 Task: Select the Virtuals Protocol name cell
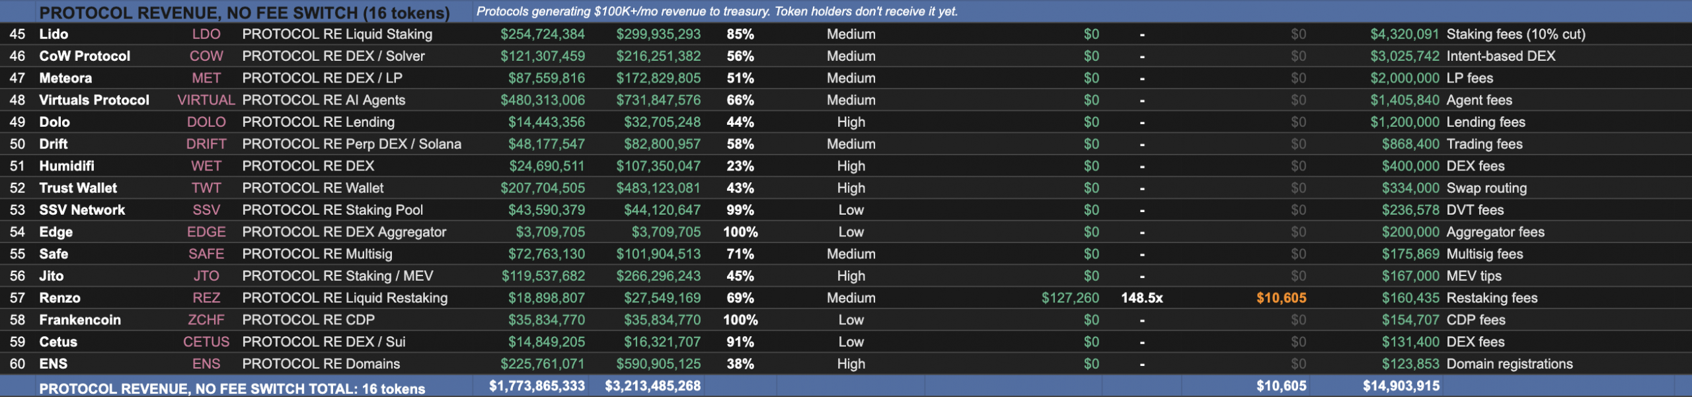(x=94, y=100)
